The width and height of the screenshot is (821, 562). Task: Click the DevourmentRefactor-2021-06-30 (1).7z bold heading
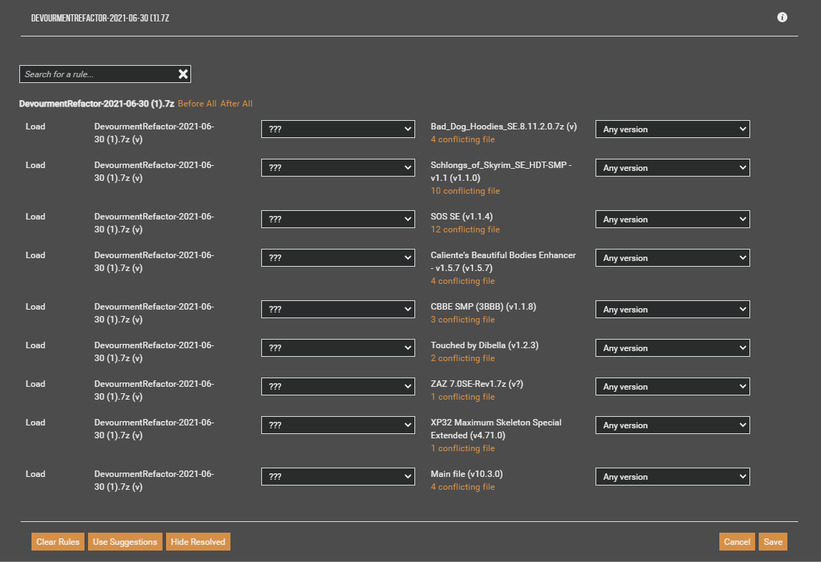click(x=97, y=104)
